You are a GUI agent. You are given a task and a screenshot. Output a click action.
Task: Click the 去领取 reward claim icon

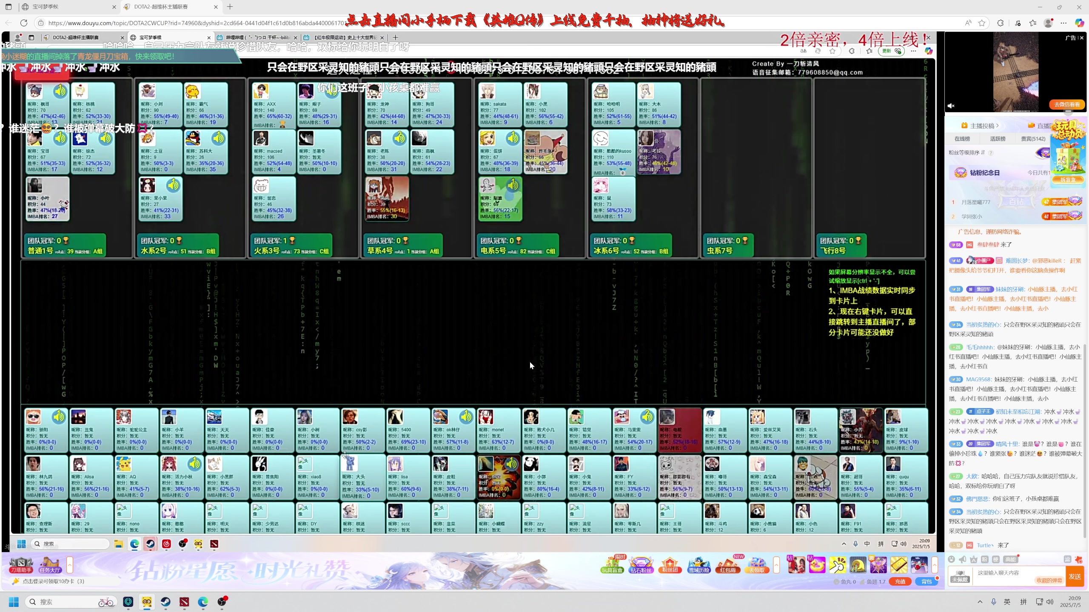pos(757,565)
